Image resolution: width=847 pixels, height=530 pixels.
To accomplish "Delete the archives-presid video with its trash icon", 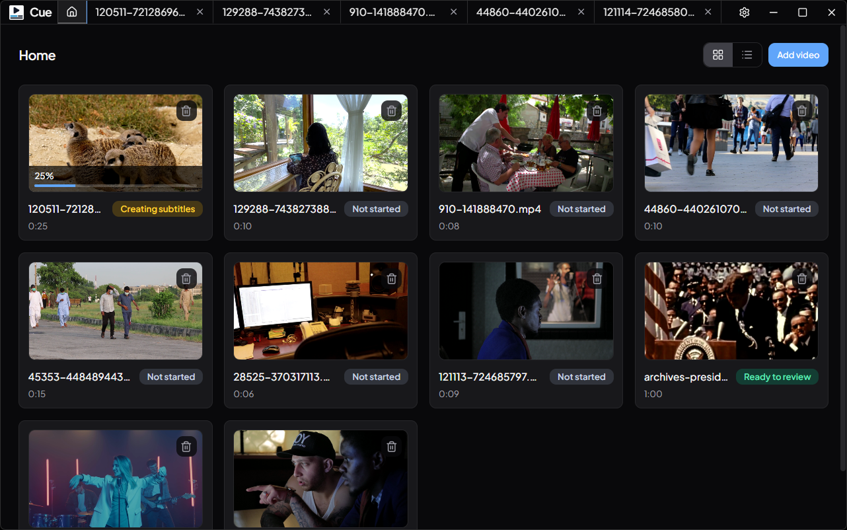I will point(801,278).
